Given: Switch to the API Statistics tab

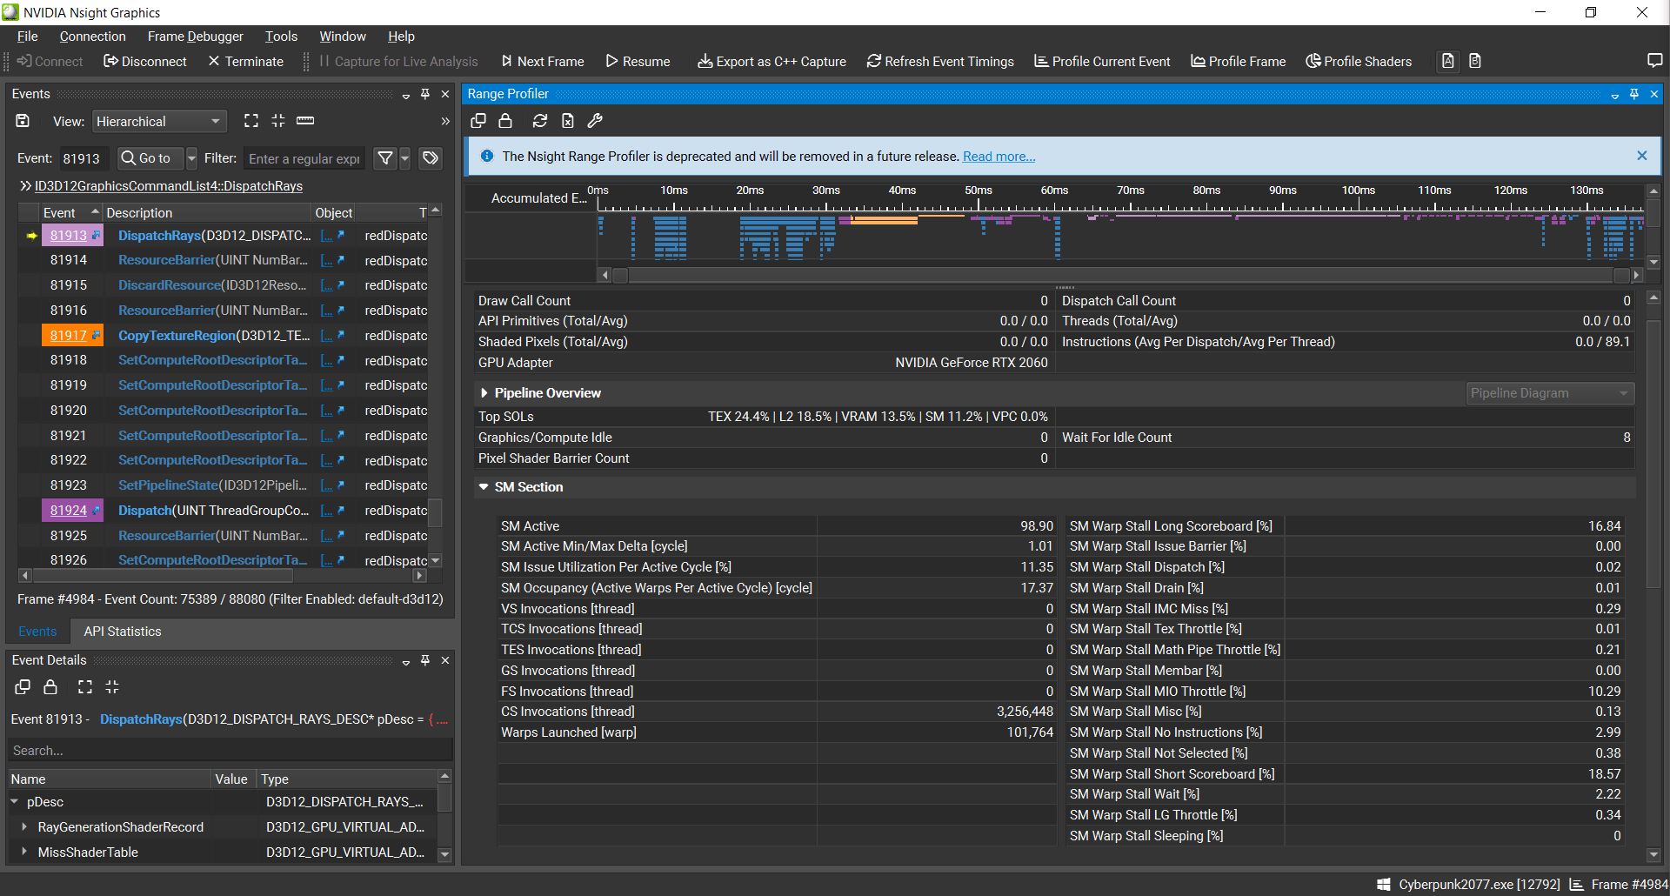Looking at the screenshot, I should 123,632.
